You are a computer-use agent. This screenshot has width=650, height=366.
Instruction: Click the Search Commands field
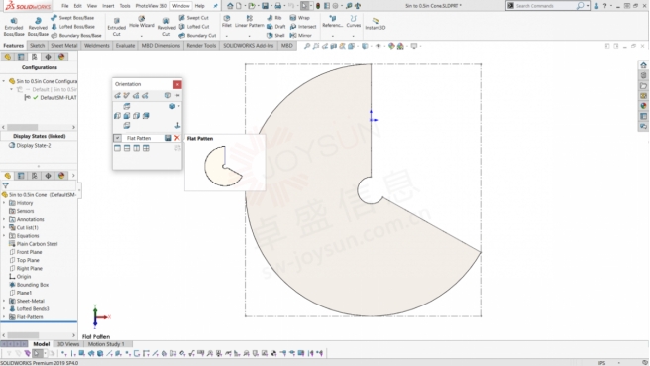point(545,6)
